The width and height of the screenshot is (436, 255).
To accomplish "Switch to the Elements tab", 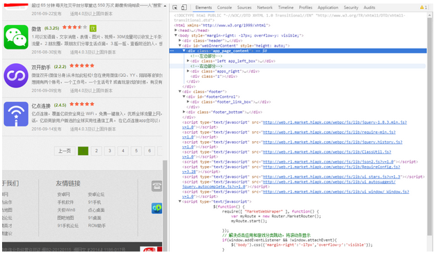I will pyautogui.click(x=204, y=8).
